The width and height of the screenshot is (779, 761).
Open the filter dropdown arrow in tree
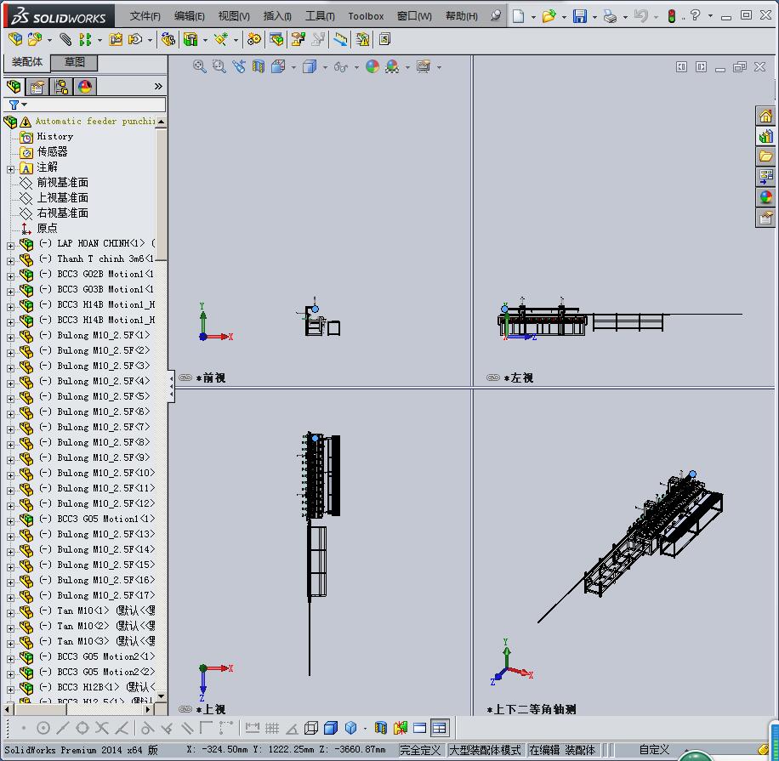(x=25, y=105)
